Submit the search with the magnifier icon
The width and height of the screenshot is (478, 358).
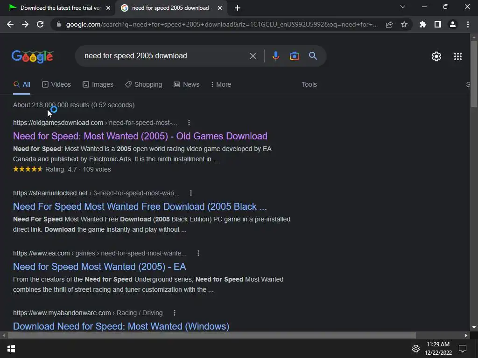[313, 56]
